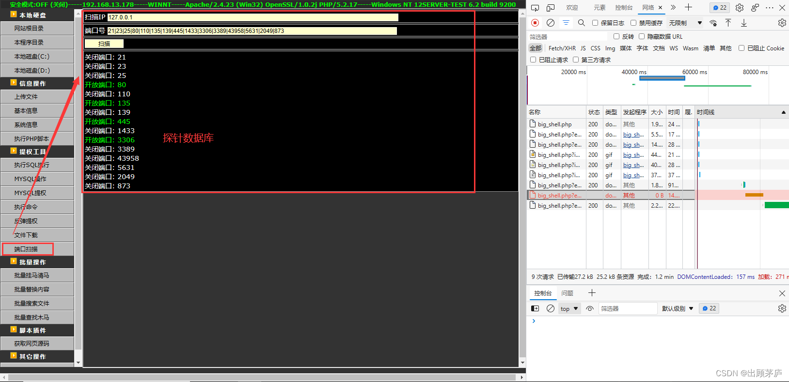Open console settings gear
The height and width of the screenshot is (382, 789).
click(782, 308)
